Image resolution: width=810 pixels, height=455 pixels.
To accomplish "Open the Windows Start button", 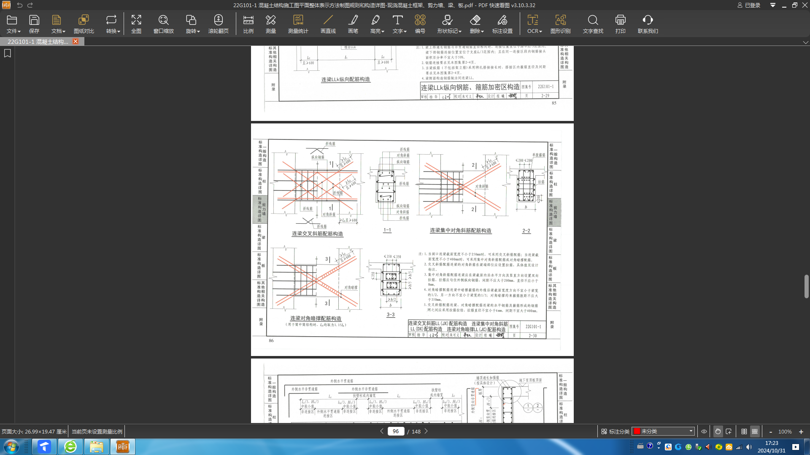I will click(x=11, y=447).
